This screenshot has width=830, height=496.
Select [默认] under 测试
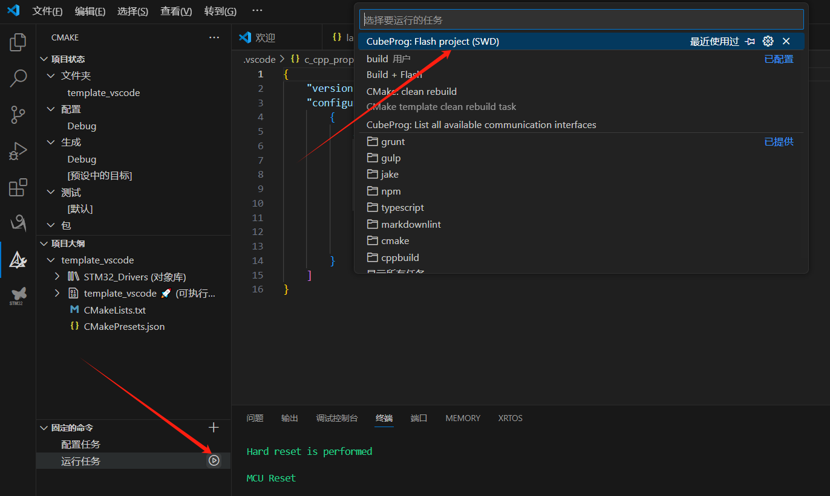pos(80,209)
